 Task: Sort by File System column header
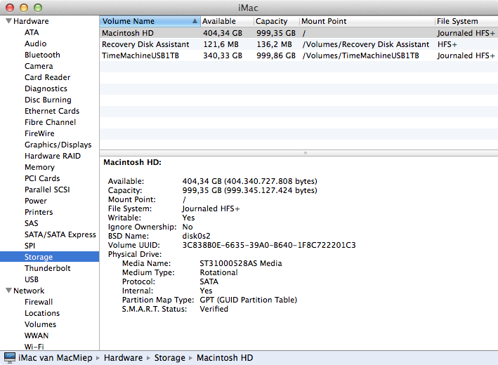tap(466, 21)
